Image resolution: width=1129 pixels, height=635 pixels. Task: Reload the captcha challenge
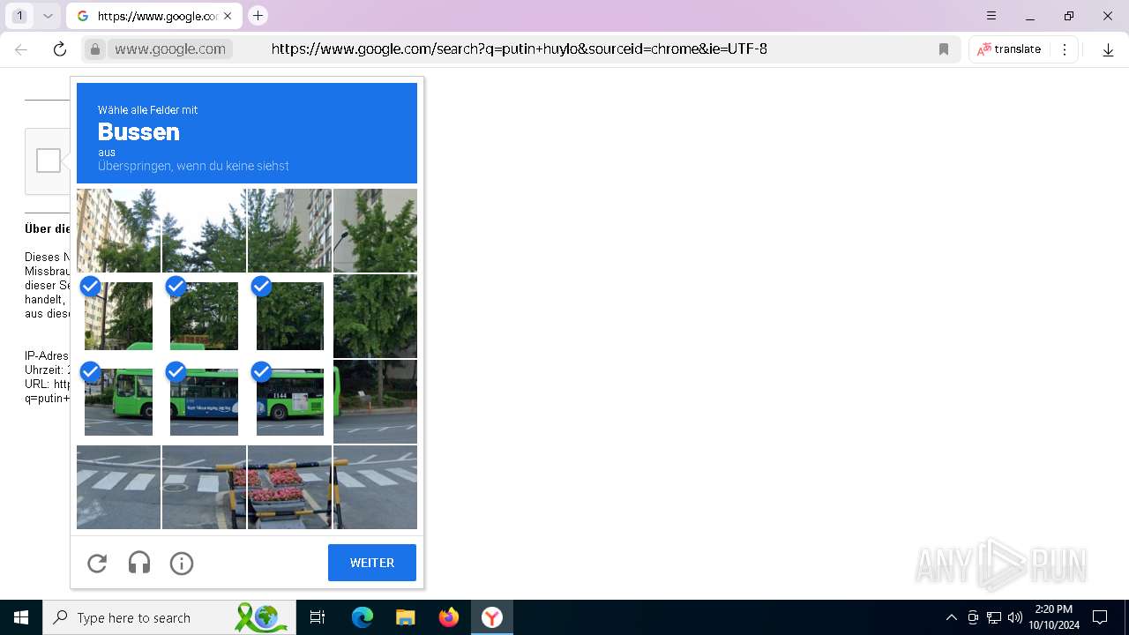pyautogui.click(x=97, y=563)
